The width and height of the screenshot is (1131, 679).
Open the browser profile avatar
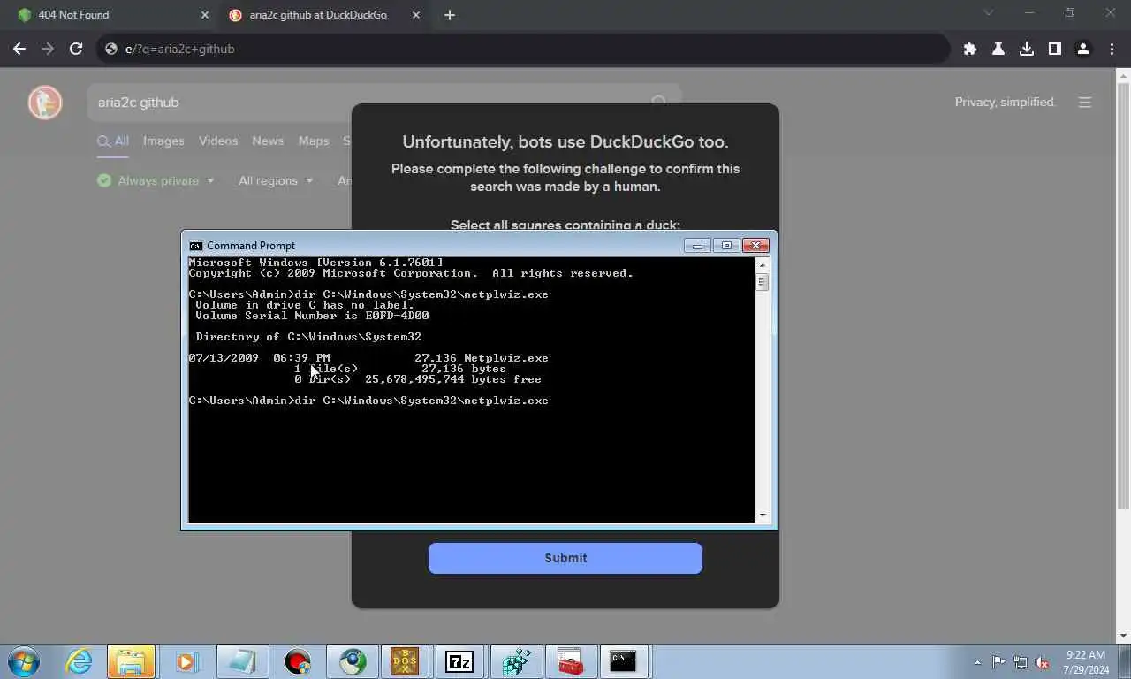pyautogui.click(x=1082, y=49)
